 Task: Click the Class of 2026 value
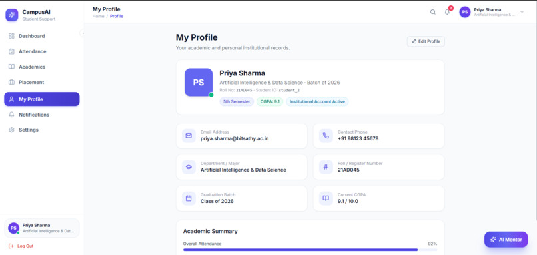point(217,201)
